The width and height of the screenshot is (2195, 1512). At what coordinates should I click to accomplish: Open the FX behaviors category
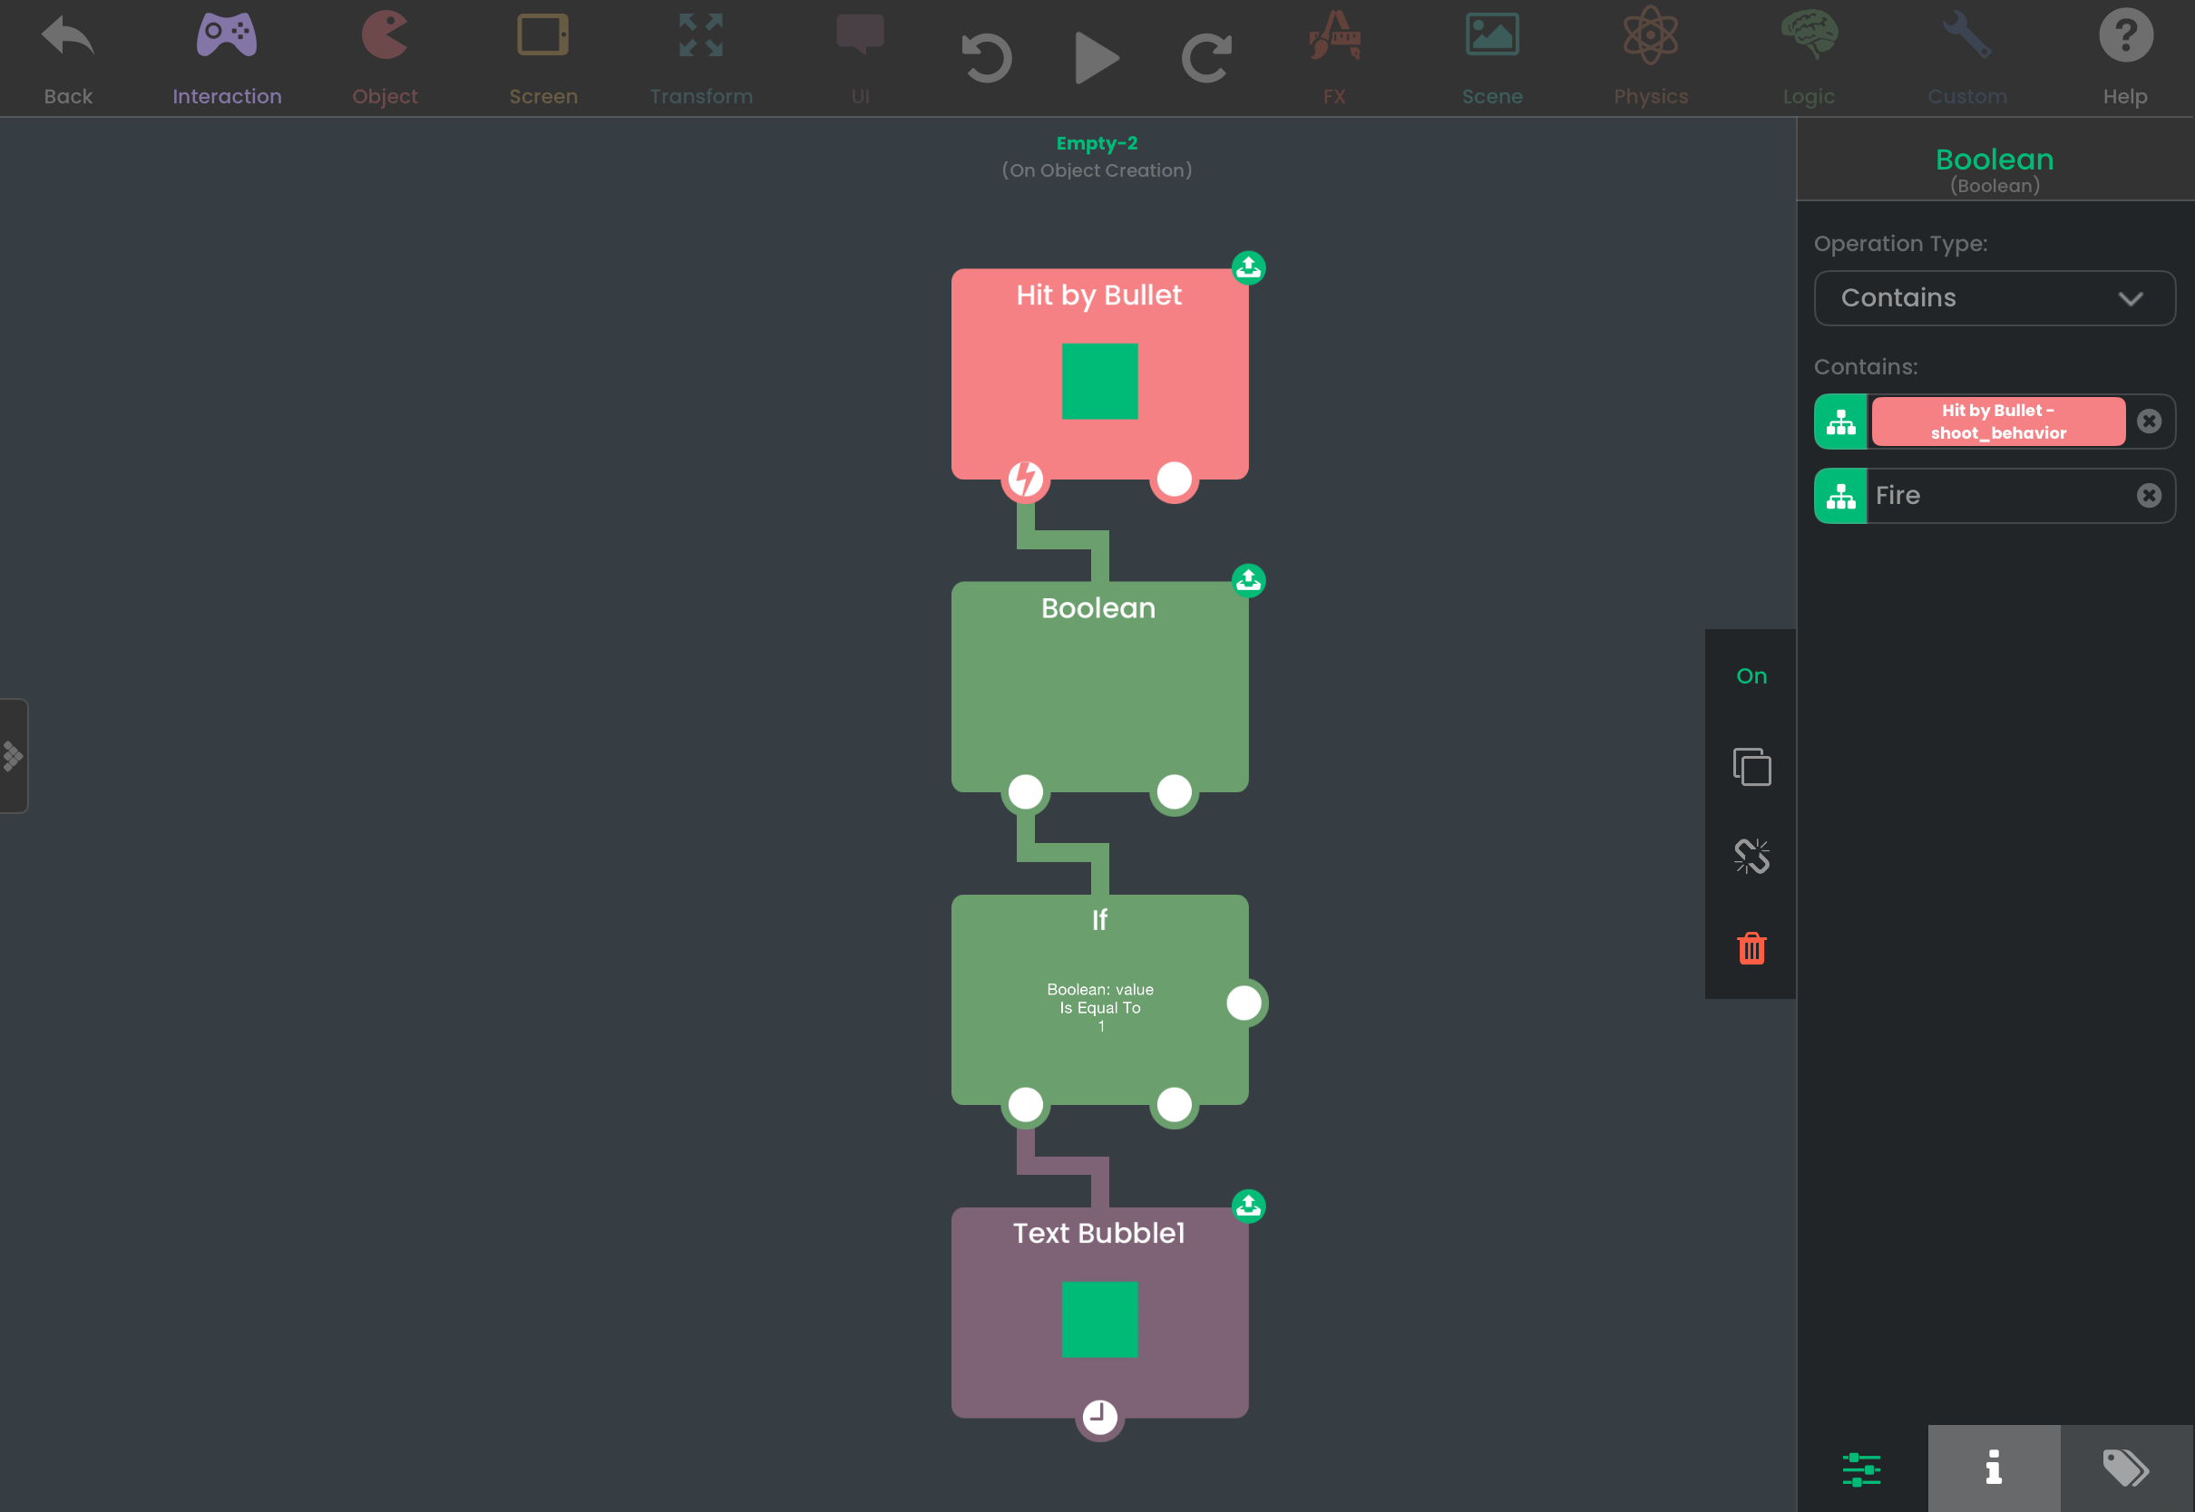(x=1334, y=57)
